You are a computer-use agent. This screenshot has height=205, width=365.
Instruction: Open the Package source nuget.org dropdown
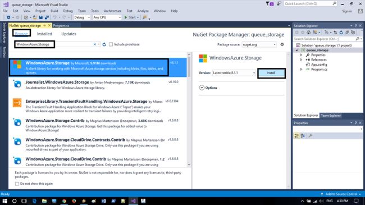coord(259,44)
